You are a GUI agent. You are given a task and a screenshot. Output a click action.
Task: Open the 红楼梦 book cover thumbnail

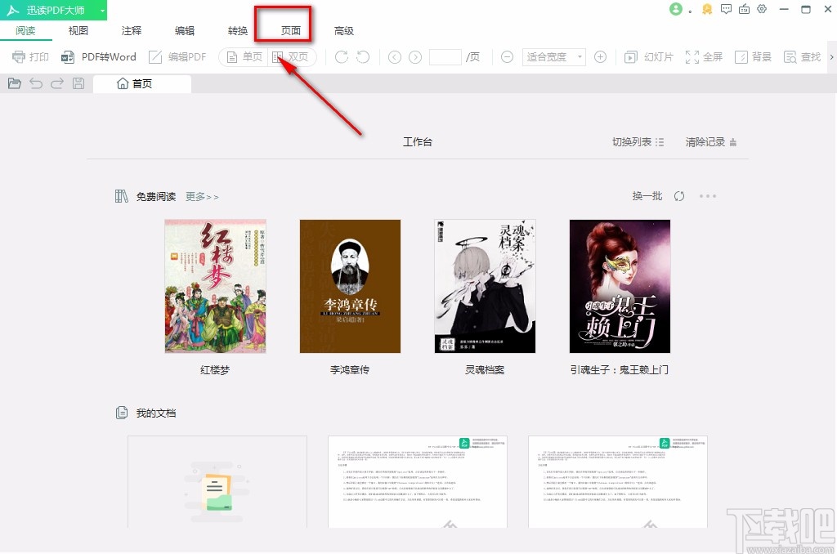(215, 286)
